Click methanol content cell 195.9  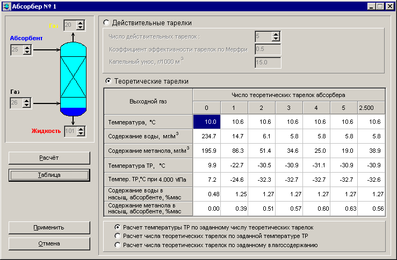pos(207,151)
